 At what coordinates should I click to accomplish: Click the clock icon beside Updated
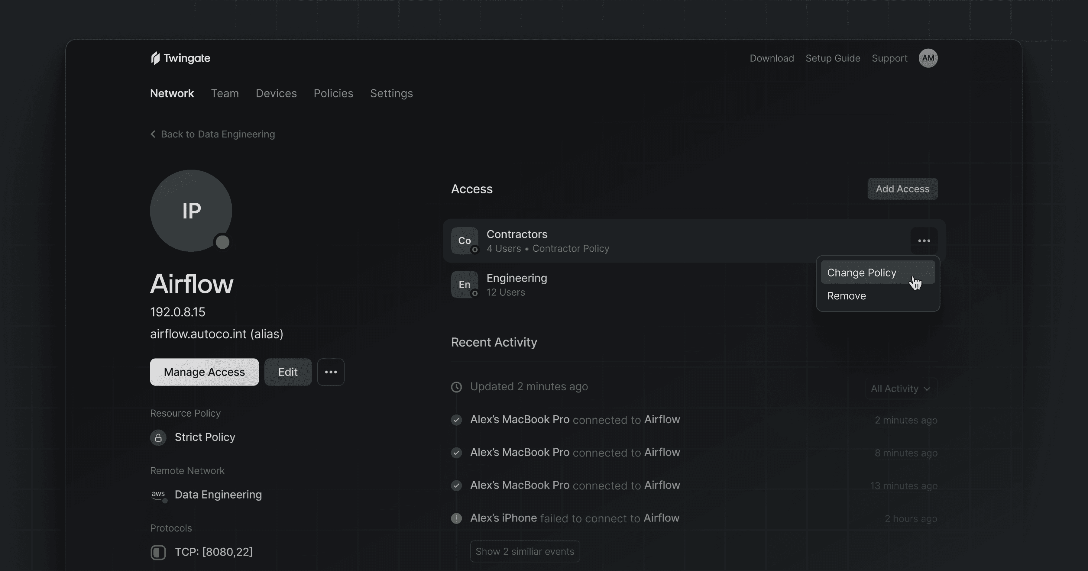(456, 387)
